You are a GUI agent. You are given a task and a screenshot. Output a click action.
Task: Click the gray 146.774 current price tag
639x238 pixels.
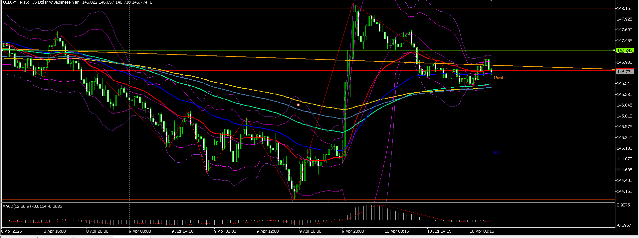[625, 72]
